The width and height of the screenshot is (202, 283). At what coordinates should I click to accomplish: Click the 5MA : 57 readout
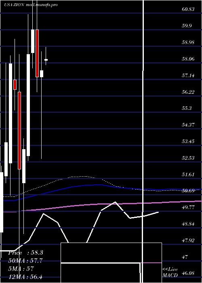coord(21,269)
